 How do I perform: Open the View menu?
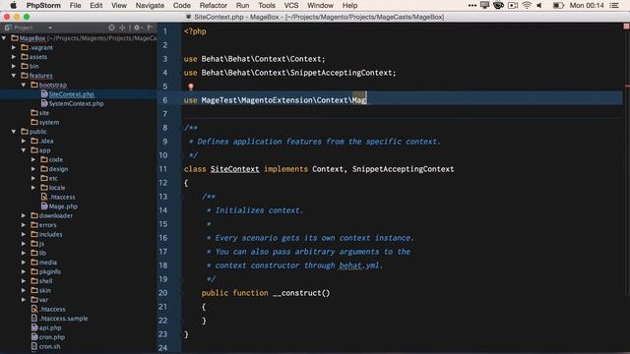tap(119, 5)
